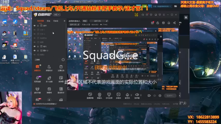This screenshot has height=124, width=221.
Task: Click plus circle icon at bottom right
Action: point(185,103)
